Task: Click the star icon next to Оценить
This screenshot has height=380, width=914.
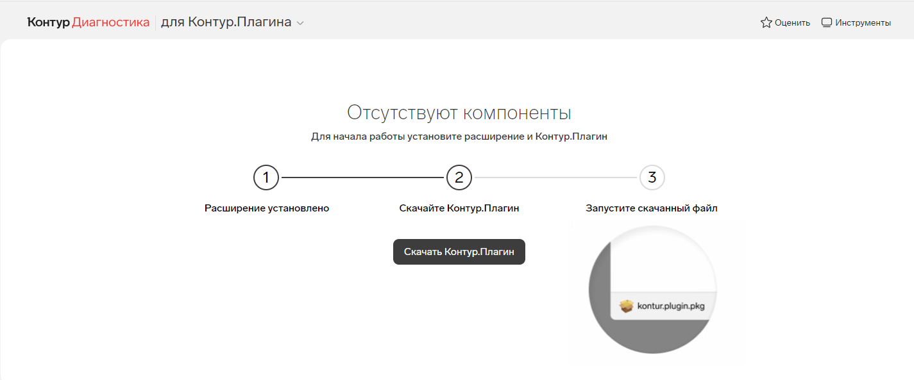Action: 766,22
